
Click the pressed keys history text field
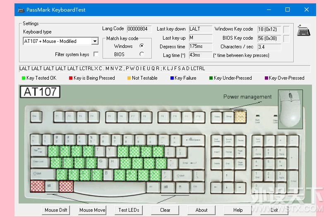tap(165, 69)
